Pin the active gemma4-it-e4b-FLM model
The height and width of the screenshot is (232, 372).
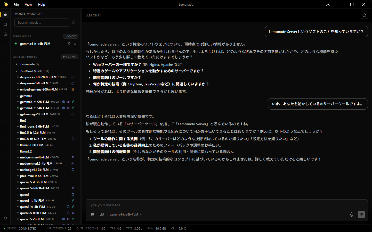click(x=69, y=44)
